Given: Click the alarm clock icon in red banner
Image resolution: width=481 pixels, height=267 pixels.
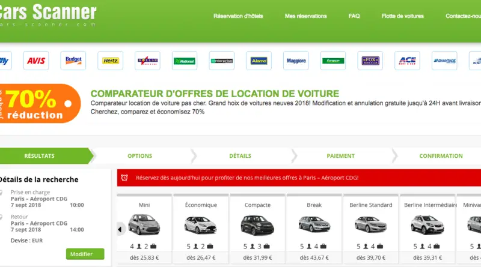Looking at the screenshot, I should 124,178.
